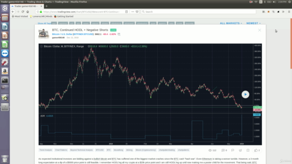Open the Getting Started bookmark
This screenshot has height=164, width=292.
pos(64,16)
